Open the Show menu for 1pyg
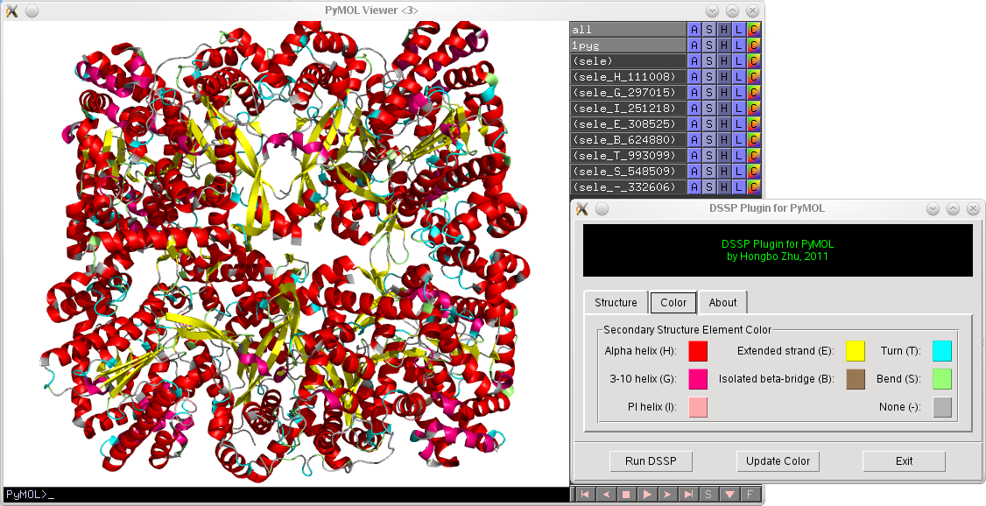This screenshot has width=986, height=506. pos(709,46)
